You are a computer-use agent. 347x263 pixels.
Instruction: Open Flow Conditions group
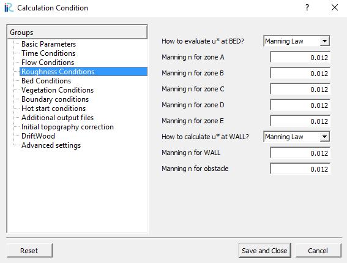[x=48, y=63]
